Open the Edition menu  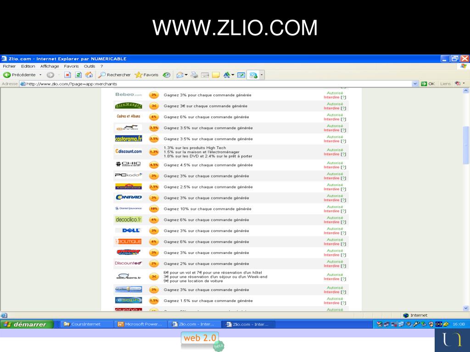[x=28, y=66]
